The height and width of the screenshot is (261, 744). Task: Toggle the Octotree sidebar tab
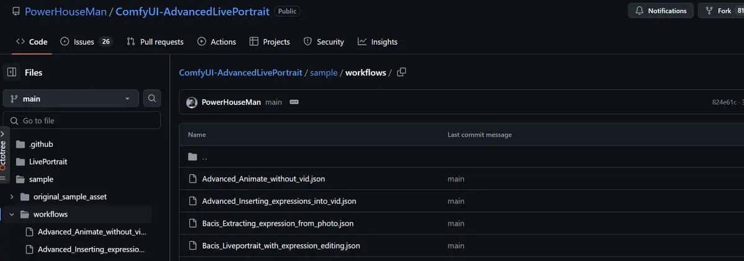tap(3, 154)
